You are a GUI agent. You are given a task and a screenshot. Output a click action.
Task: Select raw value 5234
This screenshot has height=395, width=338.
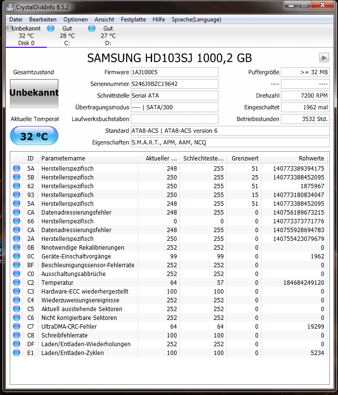tap(318, 353)
